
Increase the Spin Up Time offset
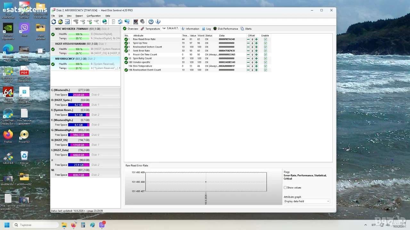tap(256, 43)
